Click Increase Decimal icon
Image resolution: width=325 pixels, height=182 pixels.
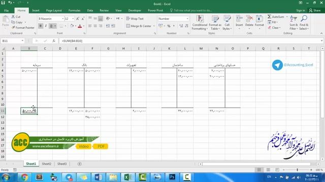coord(181,26)
